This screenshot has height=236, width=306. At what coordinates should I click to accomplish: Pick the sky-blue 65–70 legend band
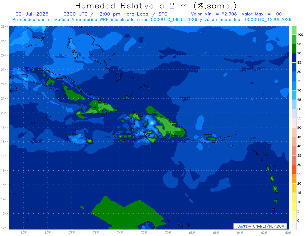[294, 95]
